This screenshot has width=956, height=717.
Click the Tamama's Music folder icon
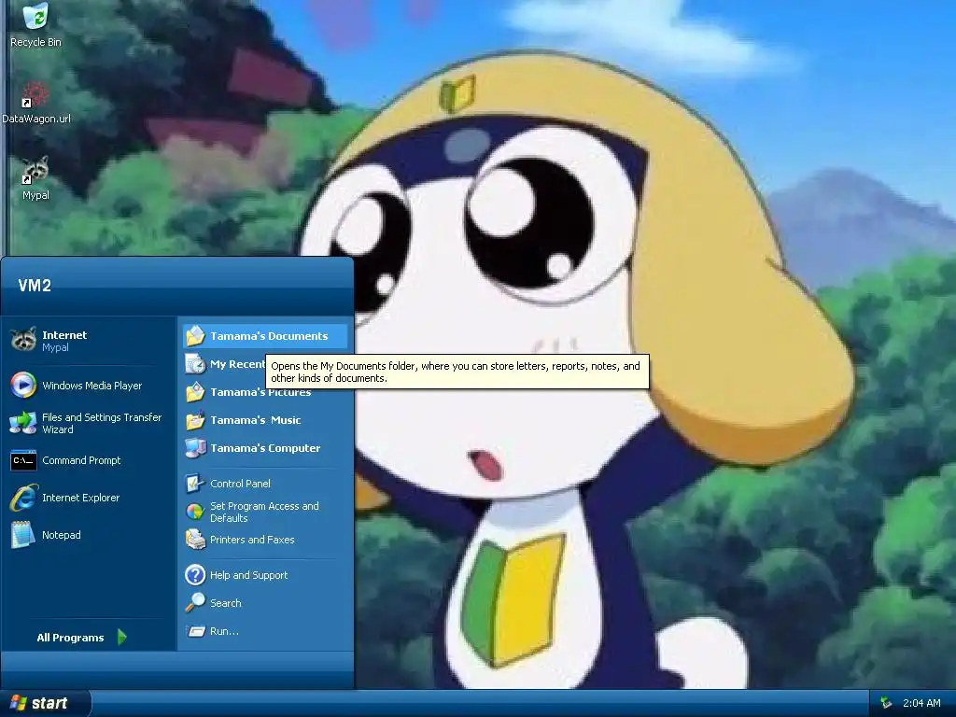[195, 420]
